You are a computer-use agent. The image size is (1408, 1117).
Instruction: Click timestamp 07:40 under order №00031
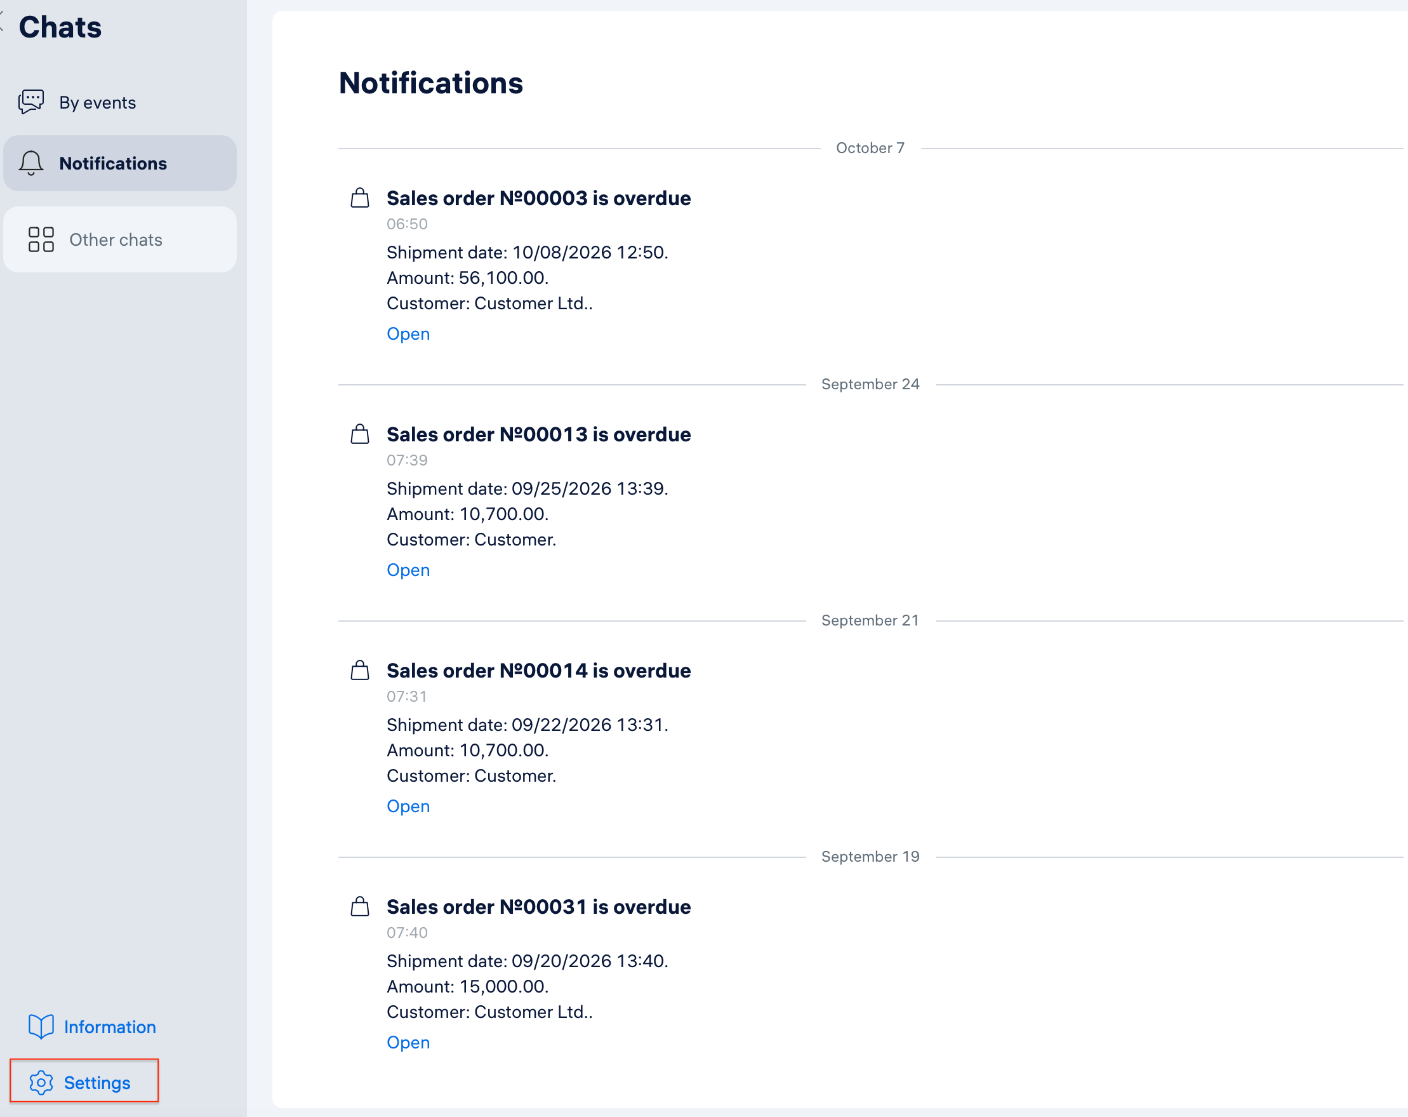(x=407, y=933)
